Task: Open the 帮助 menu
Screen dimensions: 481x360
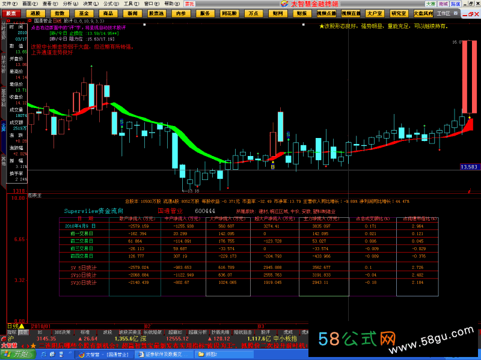Action: point(171,4)
